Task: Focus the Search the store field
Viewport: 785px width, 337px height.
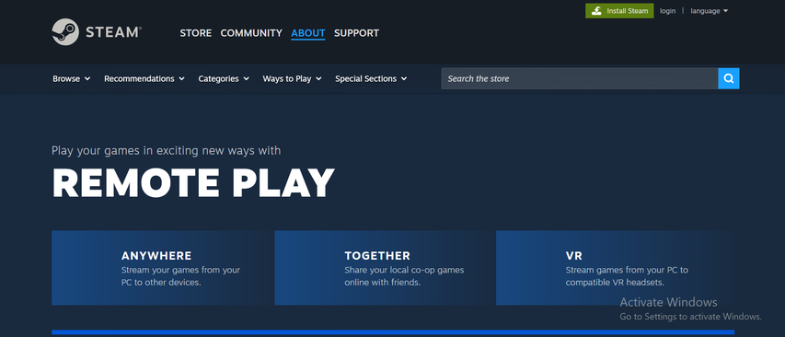Action: coord(579,78)
